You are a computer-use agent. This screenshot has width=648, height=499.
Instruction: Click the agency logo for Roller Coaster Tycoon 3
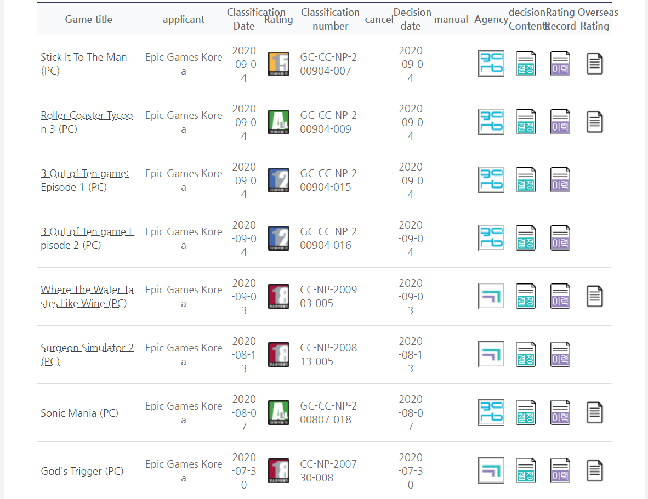[491, 122]
